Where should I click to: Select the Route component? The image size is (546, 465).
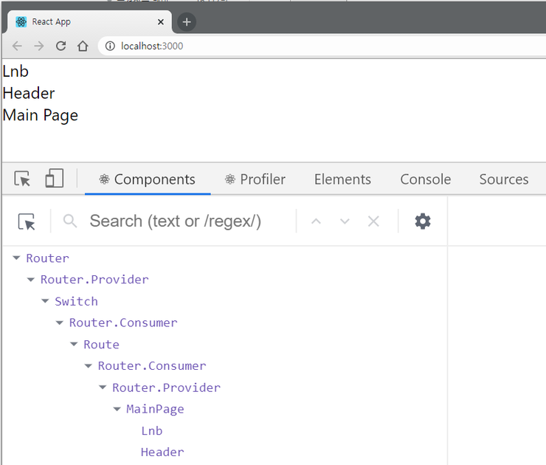pyautogui.click(x=101, y=345)
